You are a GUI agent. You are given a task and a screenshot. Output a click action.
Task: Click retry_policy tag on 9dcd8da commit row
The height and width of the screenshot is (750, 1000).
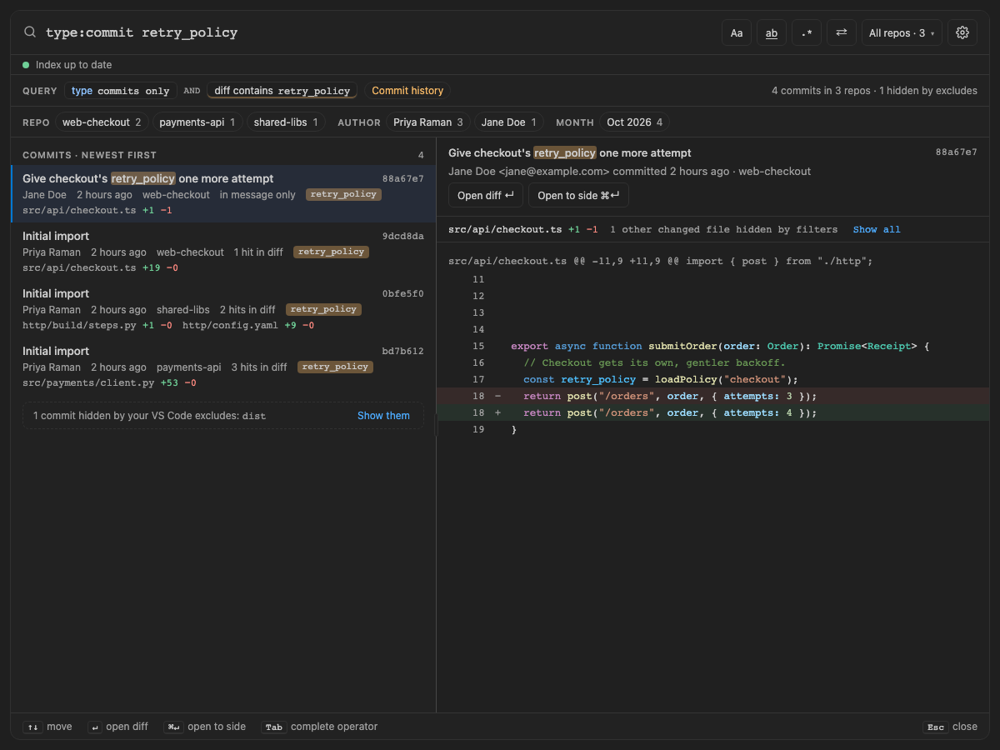332,252
